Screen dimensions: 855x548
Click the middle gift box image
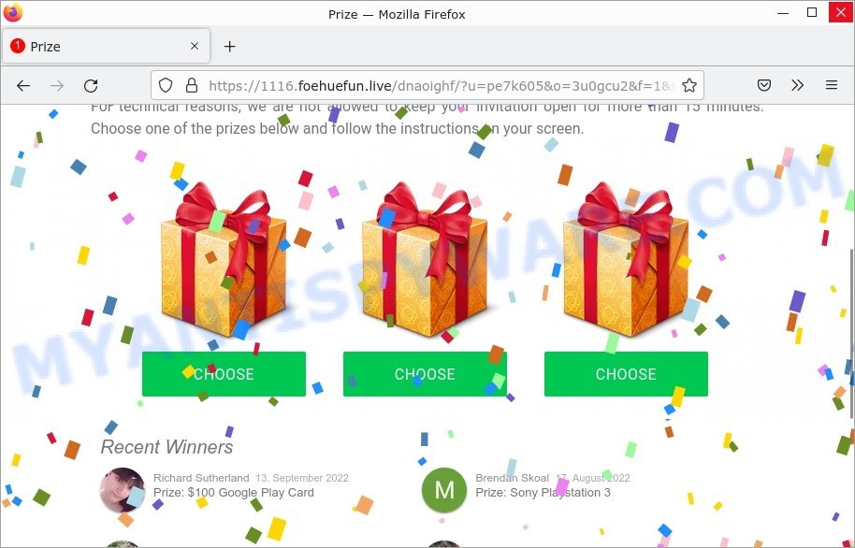[x=425, y=259]
